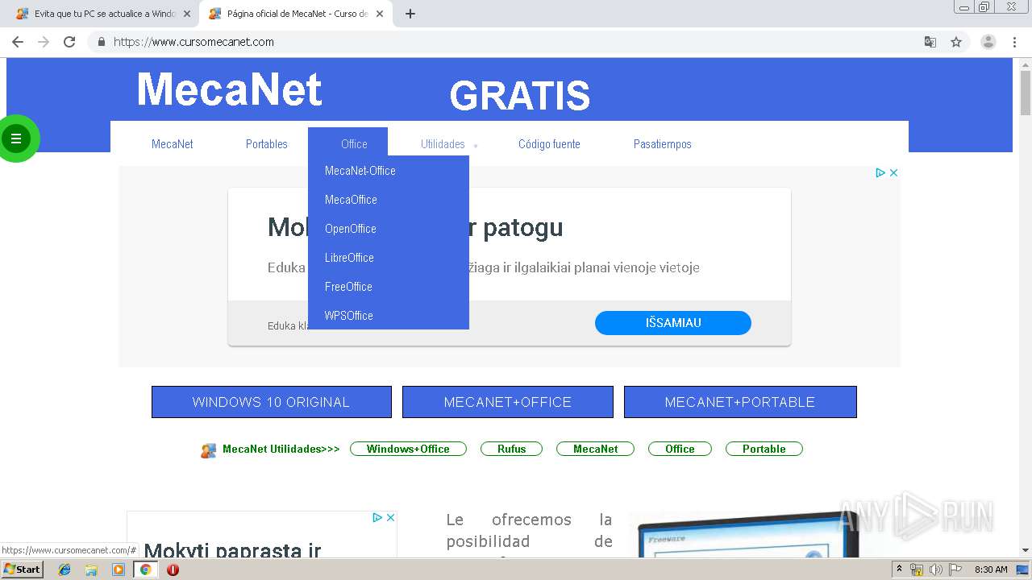Click the Google Translate icon in the address bar

click(x=930, y=42)
